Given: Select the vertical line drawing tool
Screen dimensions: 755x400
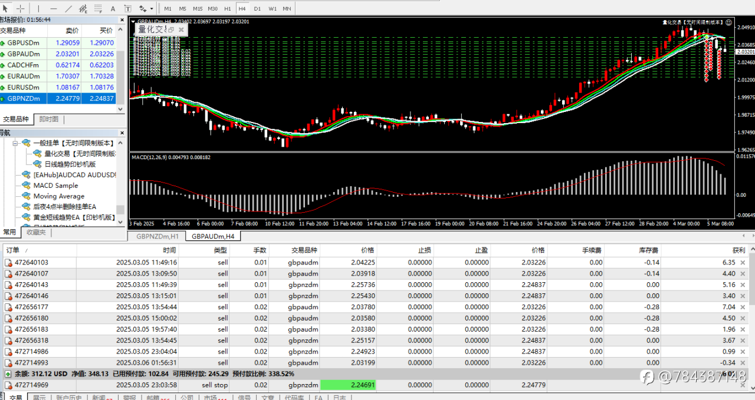Looking at the screenshot, I should 39,8.
